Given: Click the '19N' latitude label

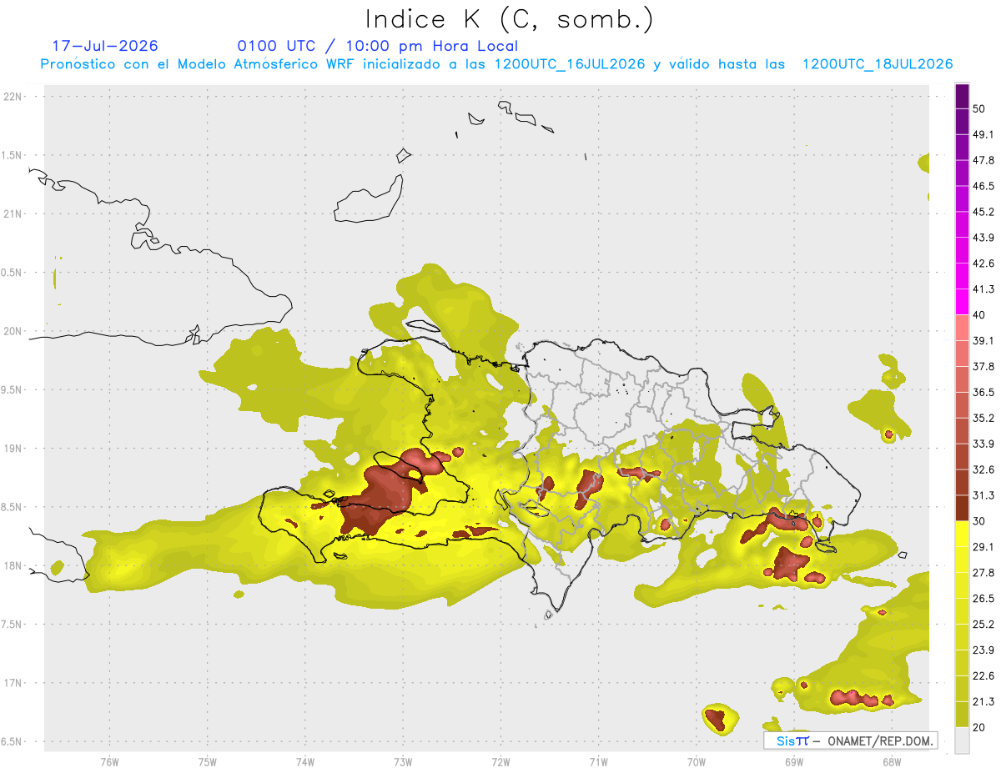Looking at the screenshot, I should [14, 449].
